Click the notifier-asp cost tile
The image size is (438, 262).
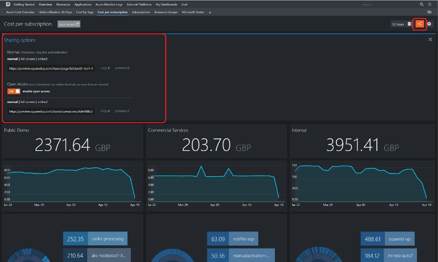coord(232,239)
